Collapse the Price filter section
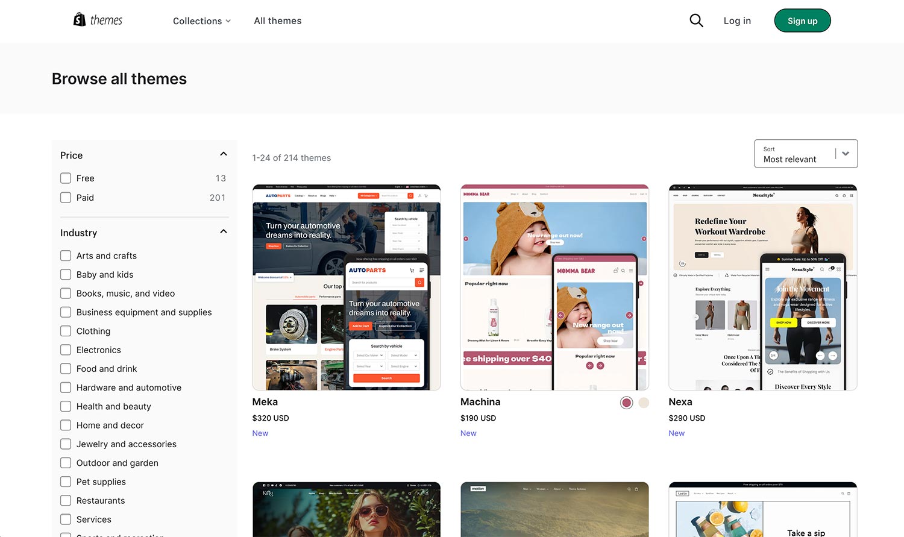 pos(224,154)
